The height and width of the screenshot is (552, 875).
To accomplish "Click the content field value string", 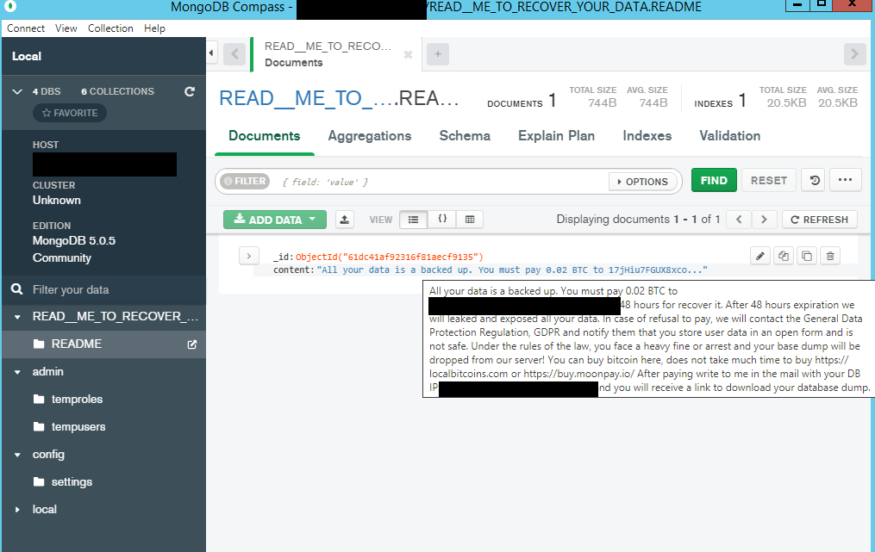I will [x=512, y=270].
